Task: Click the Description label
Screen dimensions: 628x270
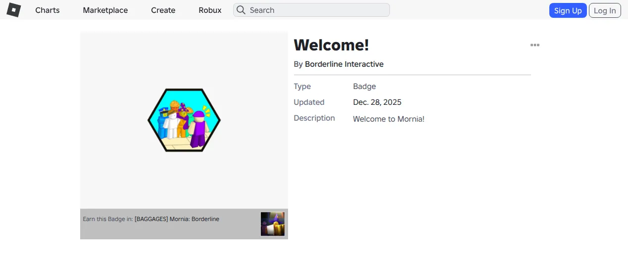Action: tap(314, 118)
